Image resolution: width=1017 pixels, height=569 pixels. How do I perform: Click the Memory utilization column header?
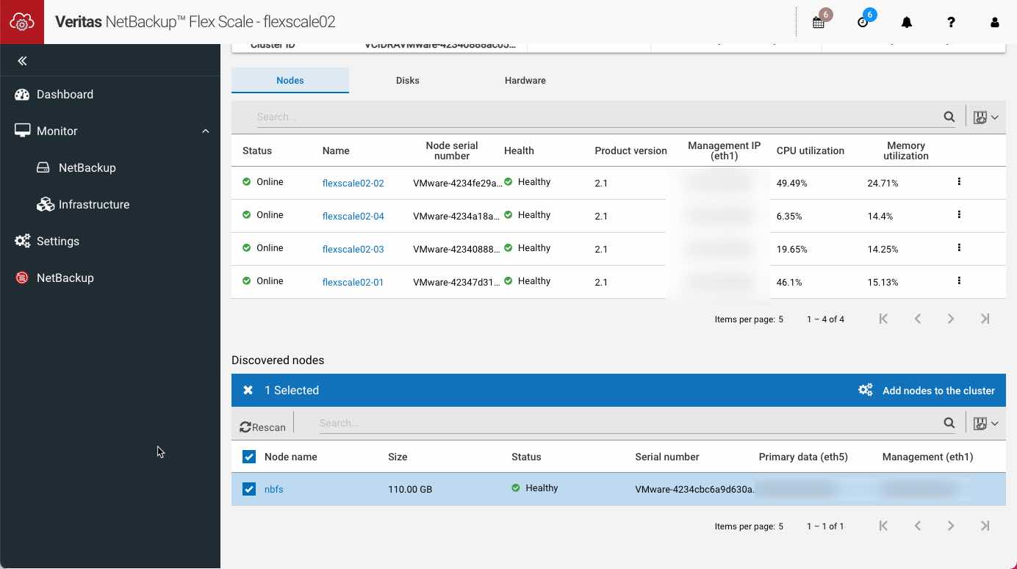pos(906,151)
